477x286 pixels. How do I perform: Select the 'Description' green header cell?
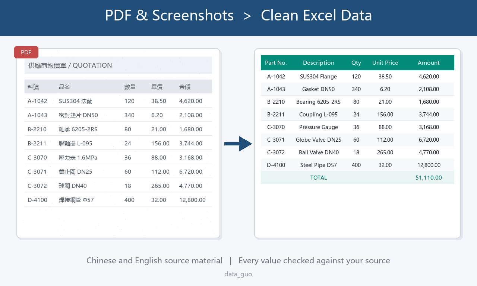[319, 63]
